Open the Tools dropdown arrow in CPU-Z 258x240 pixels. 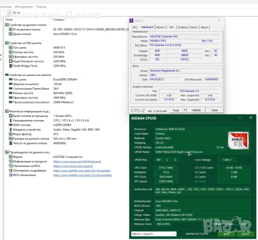click(x=184, y=110)
